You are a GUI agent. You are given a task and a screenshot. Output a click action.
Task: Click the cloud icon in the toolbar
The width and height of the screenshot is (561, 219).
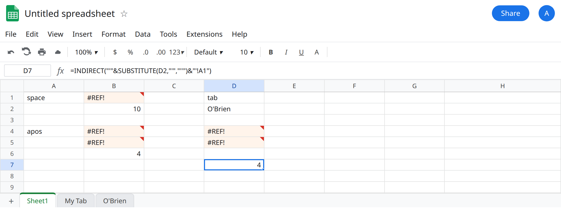pyautogui.click(x=58, y=52)
